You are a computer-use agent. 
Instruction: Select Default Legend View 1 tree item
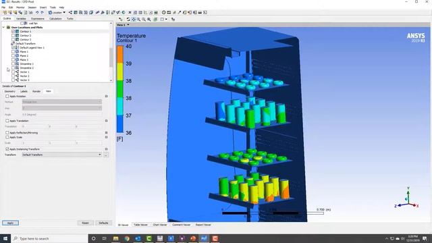pos(32,48)
